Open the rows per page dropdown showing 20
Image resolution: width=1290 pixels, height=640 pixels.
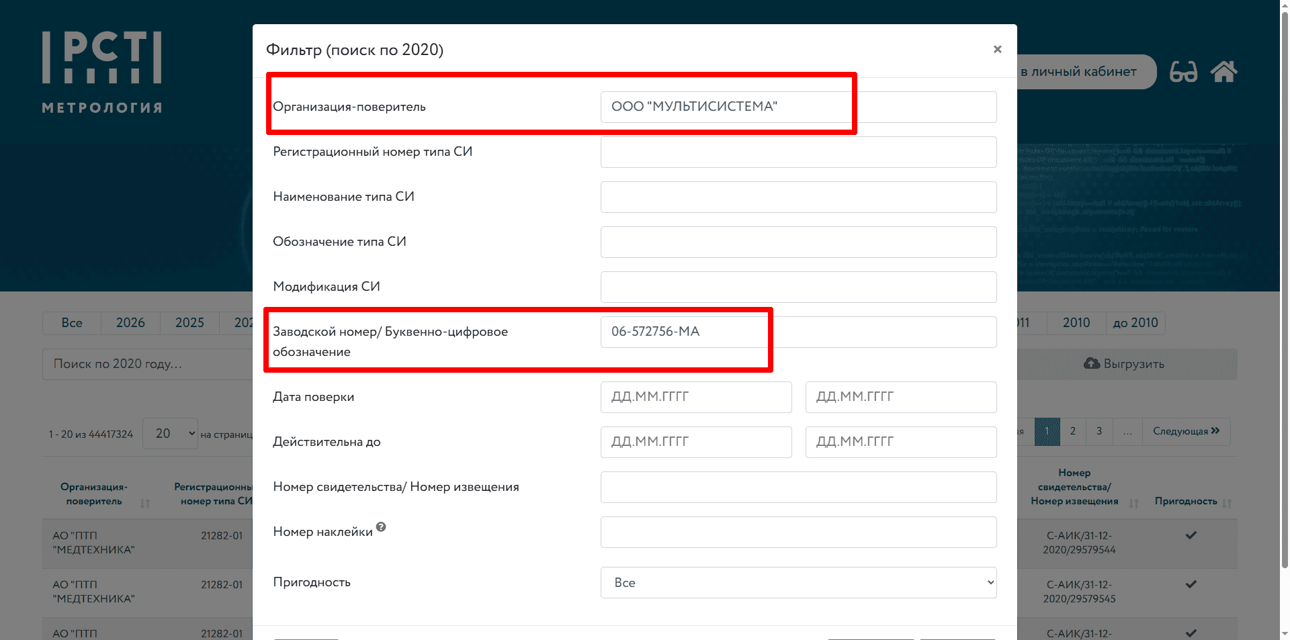pos(170,434)
